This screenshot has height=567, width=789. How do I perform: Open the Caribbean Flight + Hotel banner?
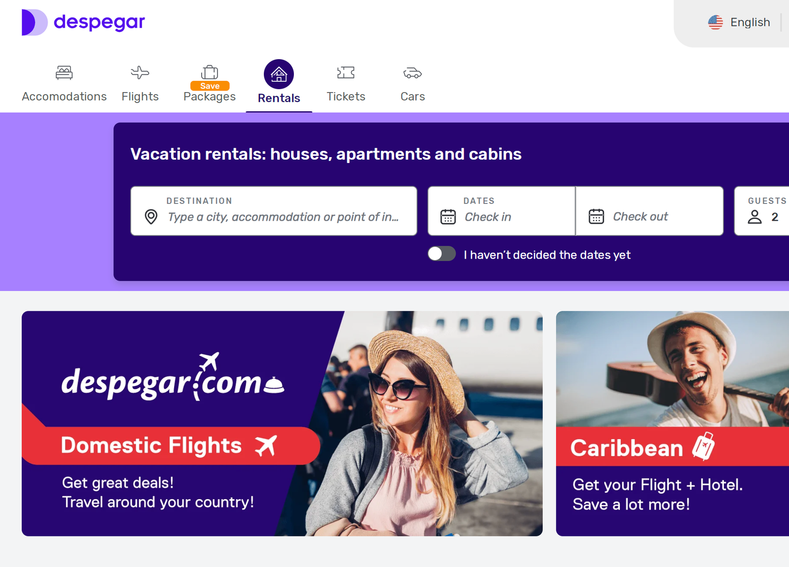pyautogui.click(x=673, y=424)
